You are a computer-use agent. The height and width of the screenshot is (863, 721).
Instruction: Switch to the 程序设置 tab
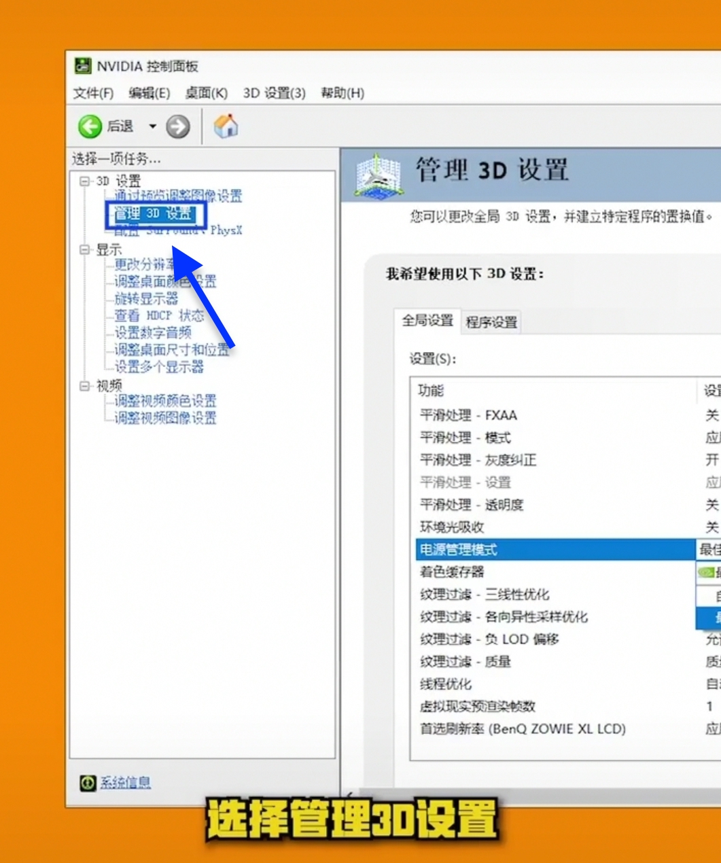point(492,322)
